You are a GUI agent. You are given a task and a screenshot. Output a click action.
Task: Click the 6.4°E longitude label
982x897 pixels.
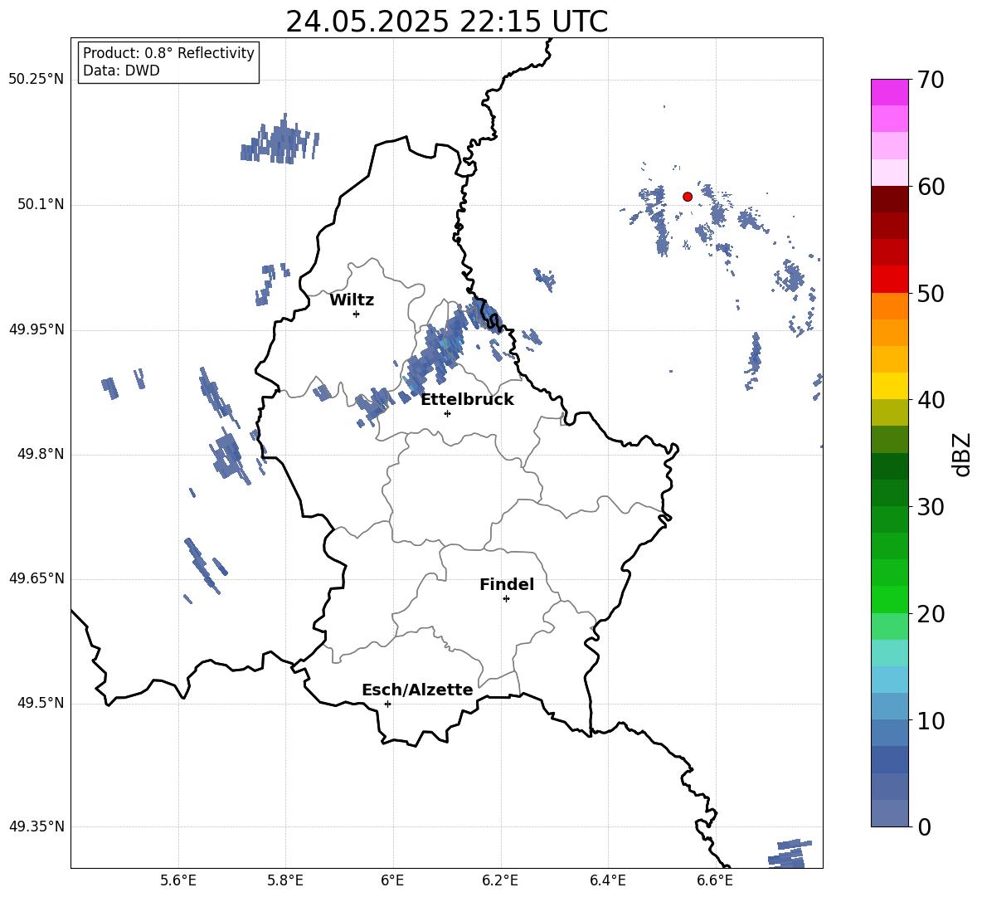click(x=607, y=880)
